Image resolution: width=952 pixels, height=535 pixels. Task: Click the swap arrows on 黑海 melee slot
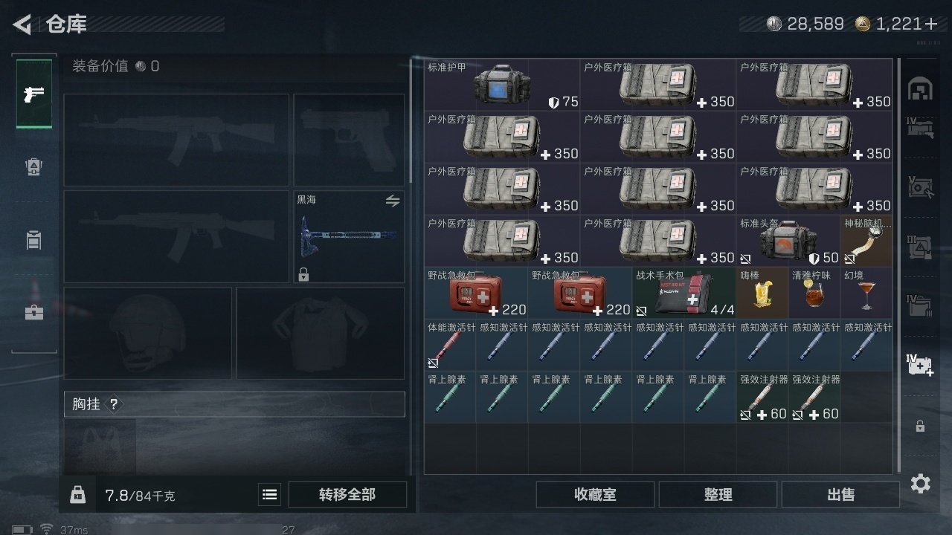point(393,201)
